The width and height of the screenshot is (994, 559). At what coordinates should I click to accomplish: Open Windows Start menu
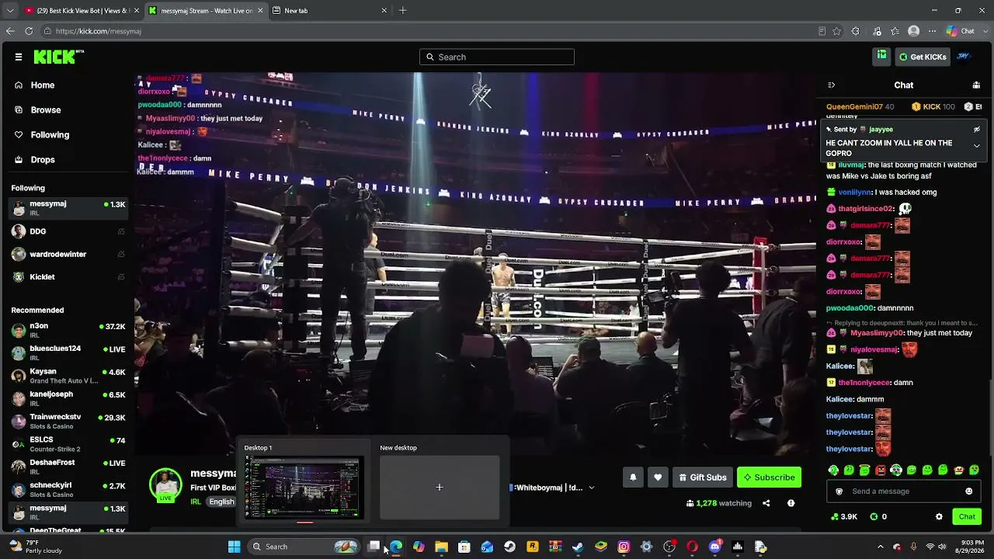[x=234, y=547]
